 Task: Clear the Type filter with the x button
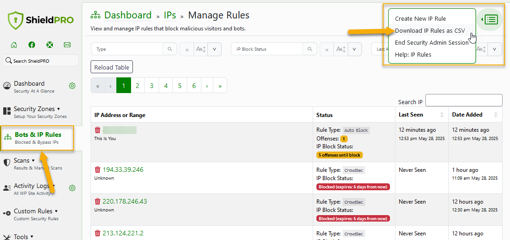187,49
